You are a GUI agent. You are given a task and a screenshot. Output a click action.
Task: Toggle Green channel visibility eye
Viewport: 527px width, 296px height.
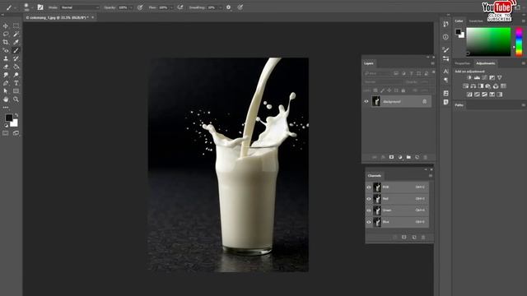click(x=369, y=210)
